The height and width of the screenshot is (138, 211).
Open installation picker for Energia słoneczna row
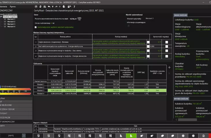(148, 56)
